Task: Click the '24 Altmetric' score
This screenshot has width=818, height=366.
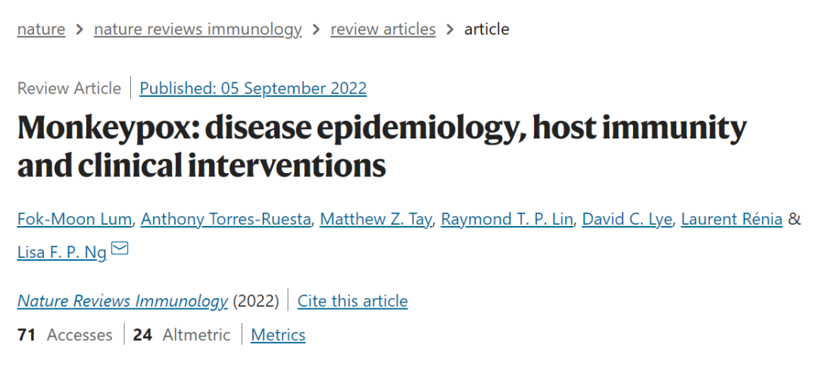Action: 182,335
